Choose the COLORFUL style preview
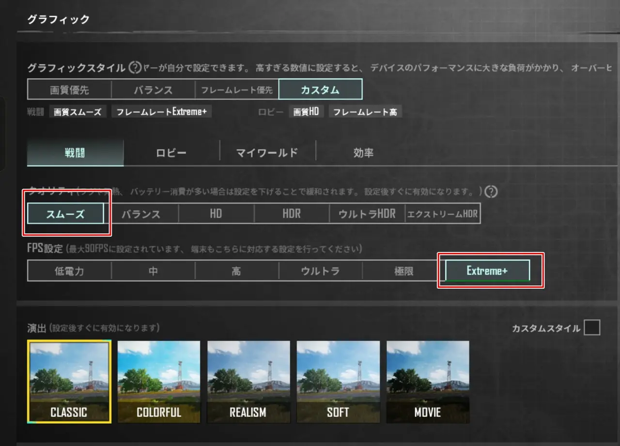 point(159,382)
